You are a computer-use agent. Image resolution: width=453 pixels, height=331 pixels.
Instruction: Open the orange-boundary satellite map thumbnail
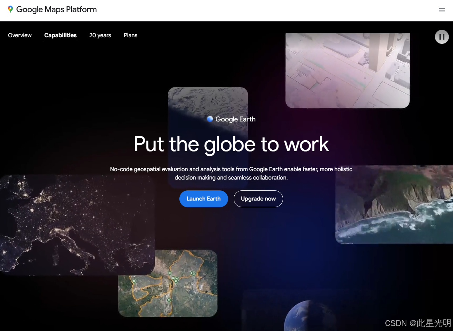pos(168,283)
